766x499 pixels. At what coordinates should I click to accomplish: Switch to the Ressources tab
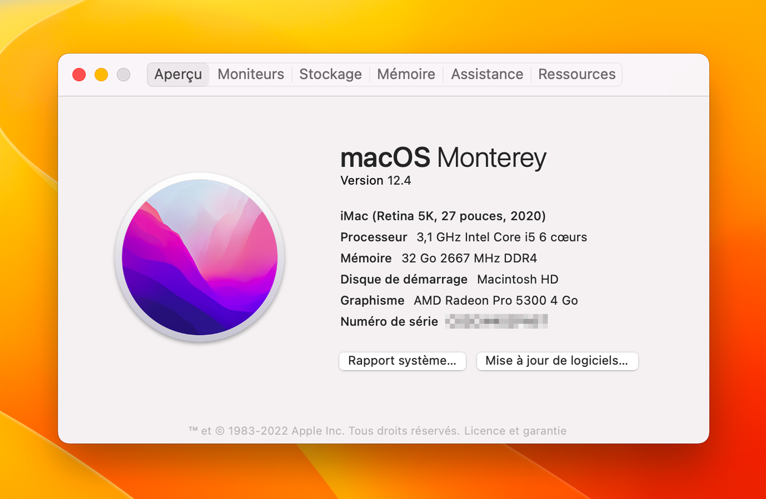576,75
